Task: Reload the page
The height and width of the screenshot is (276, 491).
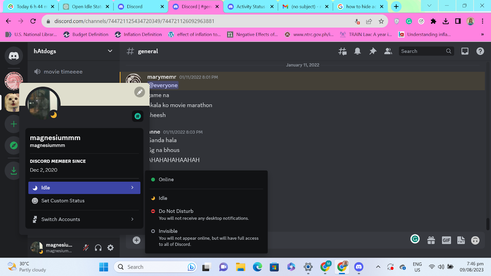Action: click(33, 21)
